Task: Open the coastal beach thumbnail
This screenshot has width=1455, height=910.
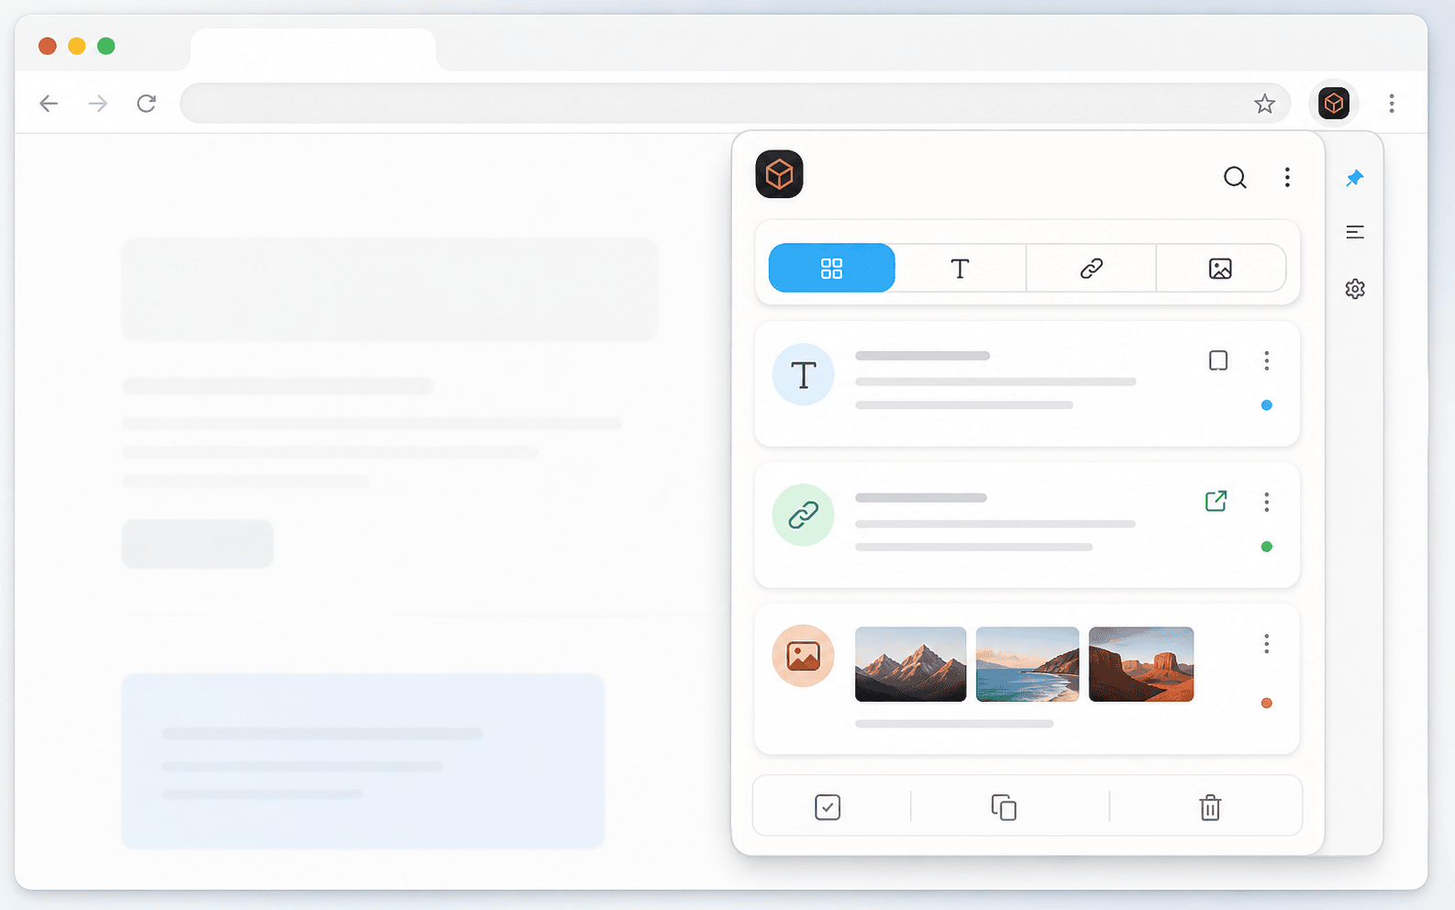Action: pyautogui.click(x=1027, y=664)
